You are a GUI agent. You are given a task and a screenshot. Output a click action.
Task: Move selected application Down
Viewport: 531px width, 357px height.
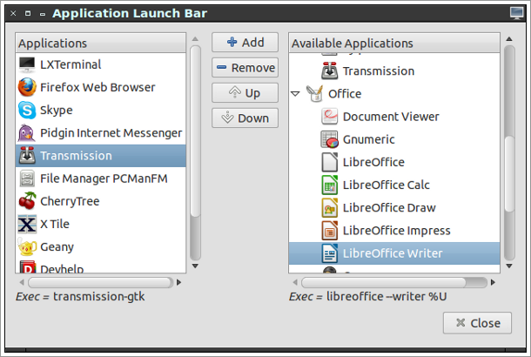click(x=245, y=118)
